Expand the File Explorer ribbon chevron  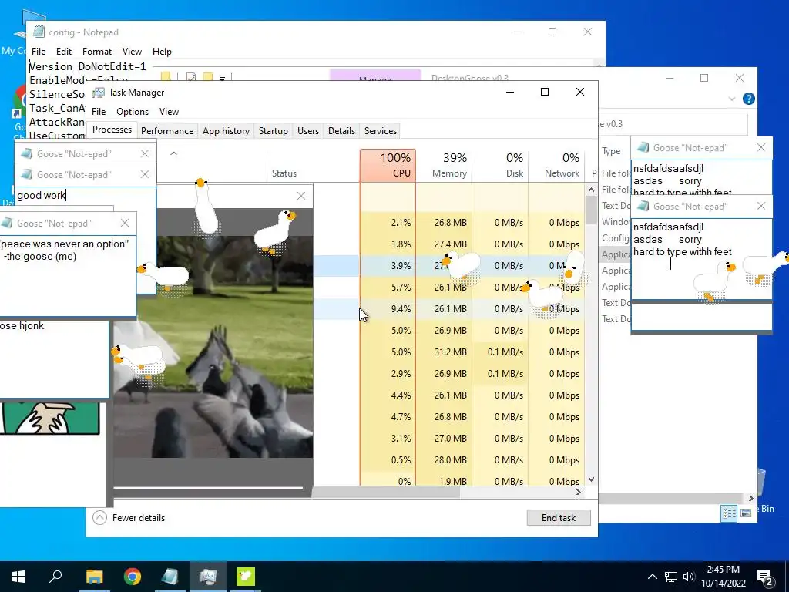732,99
